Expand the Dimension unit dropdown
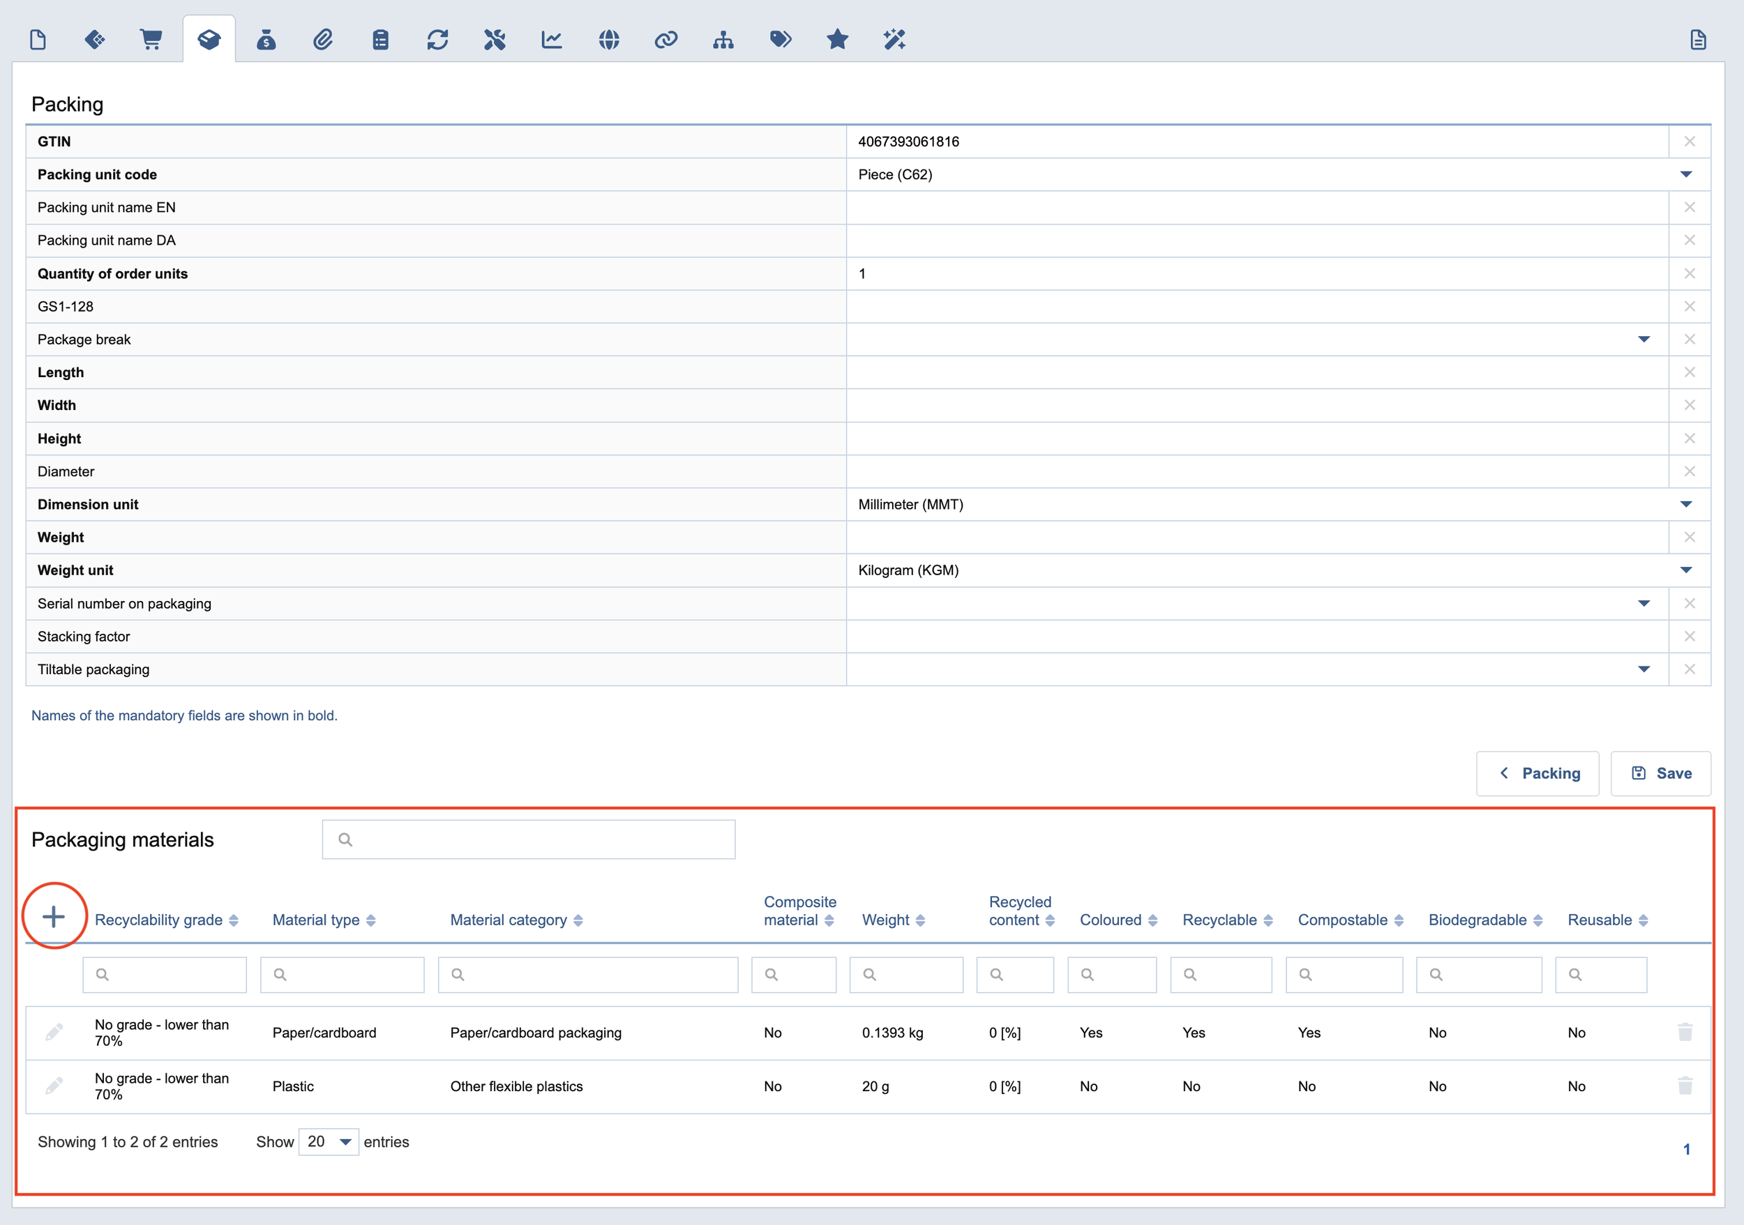The height and width of the screenshot is (1225, 1744). pyautogui.click(x=1685, y=504)
